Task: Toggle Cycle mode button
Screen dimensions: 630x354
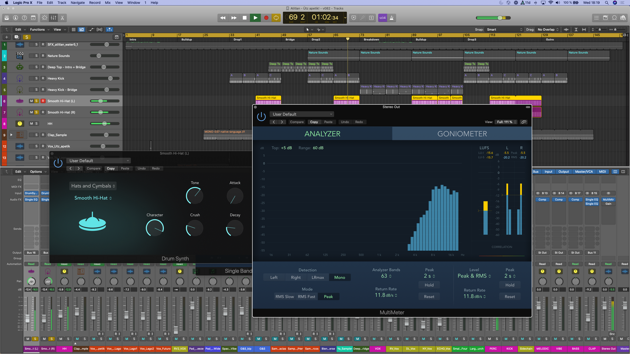Action: pyautogui.click(x=276, y=18)
